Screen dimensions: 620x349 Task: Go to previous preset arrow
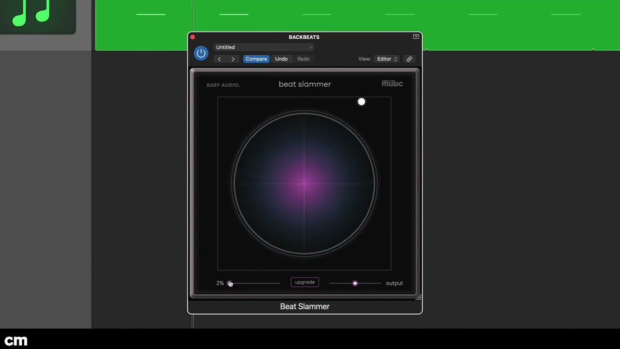(x=219, y=59)
